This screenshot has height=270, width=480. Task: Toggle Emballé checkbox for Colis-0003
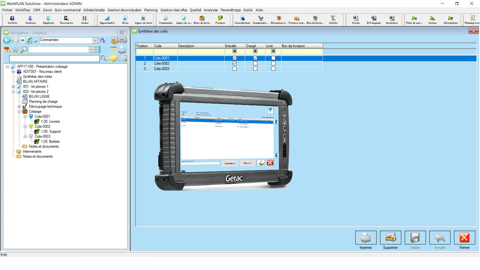(x=235, y=69)
